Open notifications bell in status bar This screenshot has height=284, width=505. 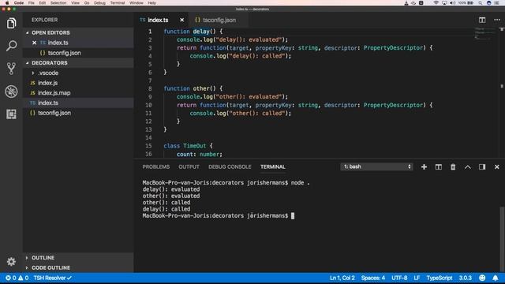point(495,278)
